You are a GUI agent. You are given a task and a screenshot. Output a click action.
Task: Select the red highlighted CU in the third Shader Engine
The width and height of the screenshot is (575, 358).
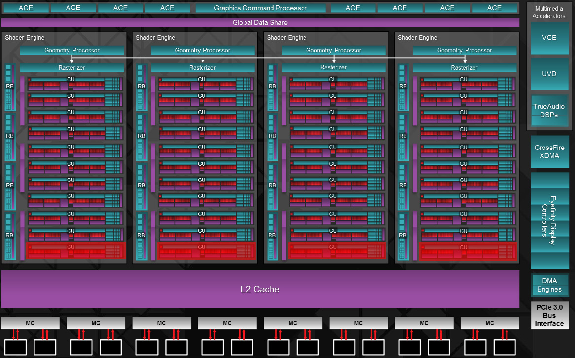click(338, 251)
